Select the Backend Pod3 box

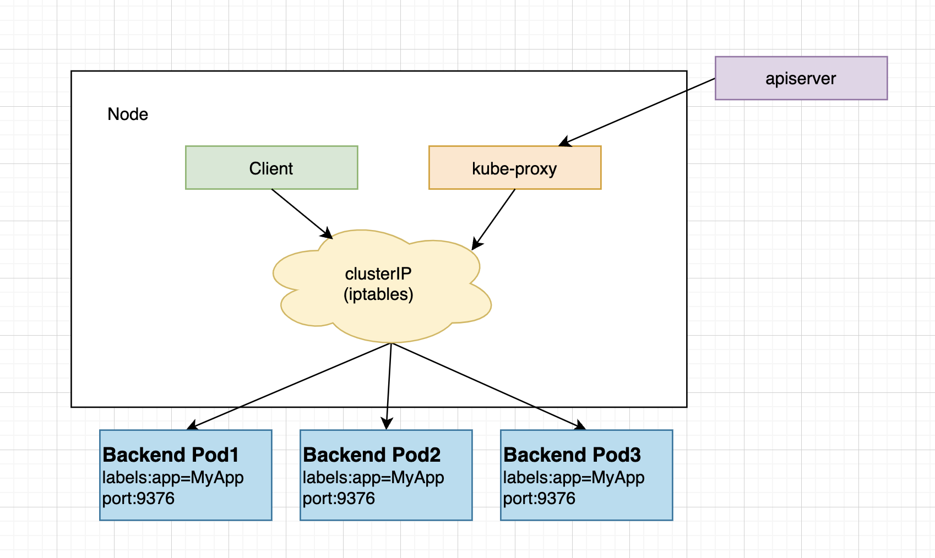[586, 475]
